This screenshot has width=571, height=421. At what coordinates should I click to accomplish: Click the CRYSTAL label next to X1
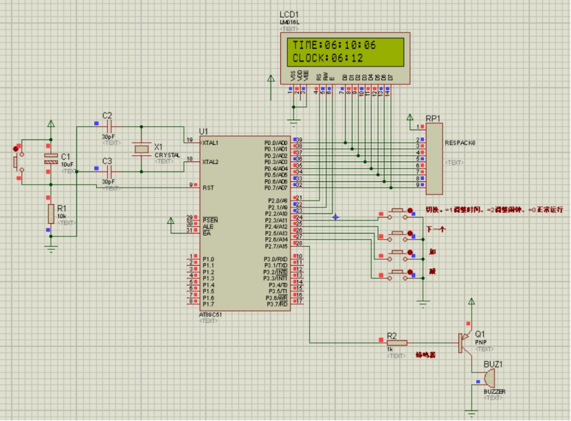pos(167,155)
